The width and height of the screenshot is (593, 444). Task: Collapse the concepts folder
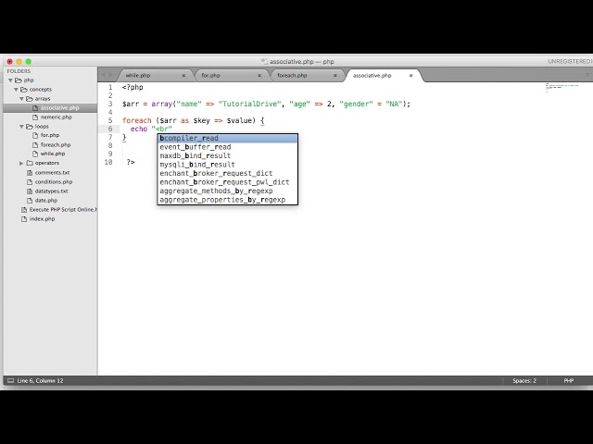click(x=17, y=90)
